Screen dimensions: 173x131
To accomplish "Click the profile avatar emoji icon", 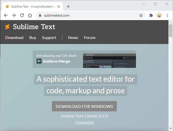I will [159, 15].
